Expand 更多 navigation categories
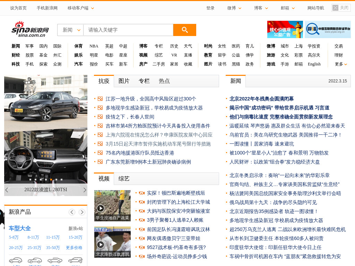 point(341,64)
